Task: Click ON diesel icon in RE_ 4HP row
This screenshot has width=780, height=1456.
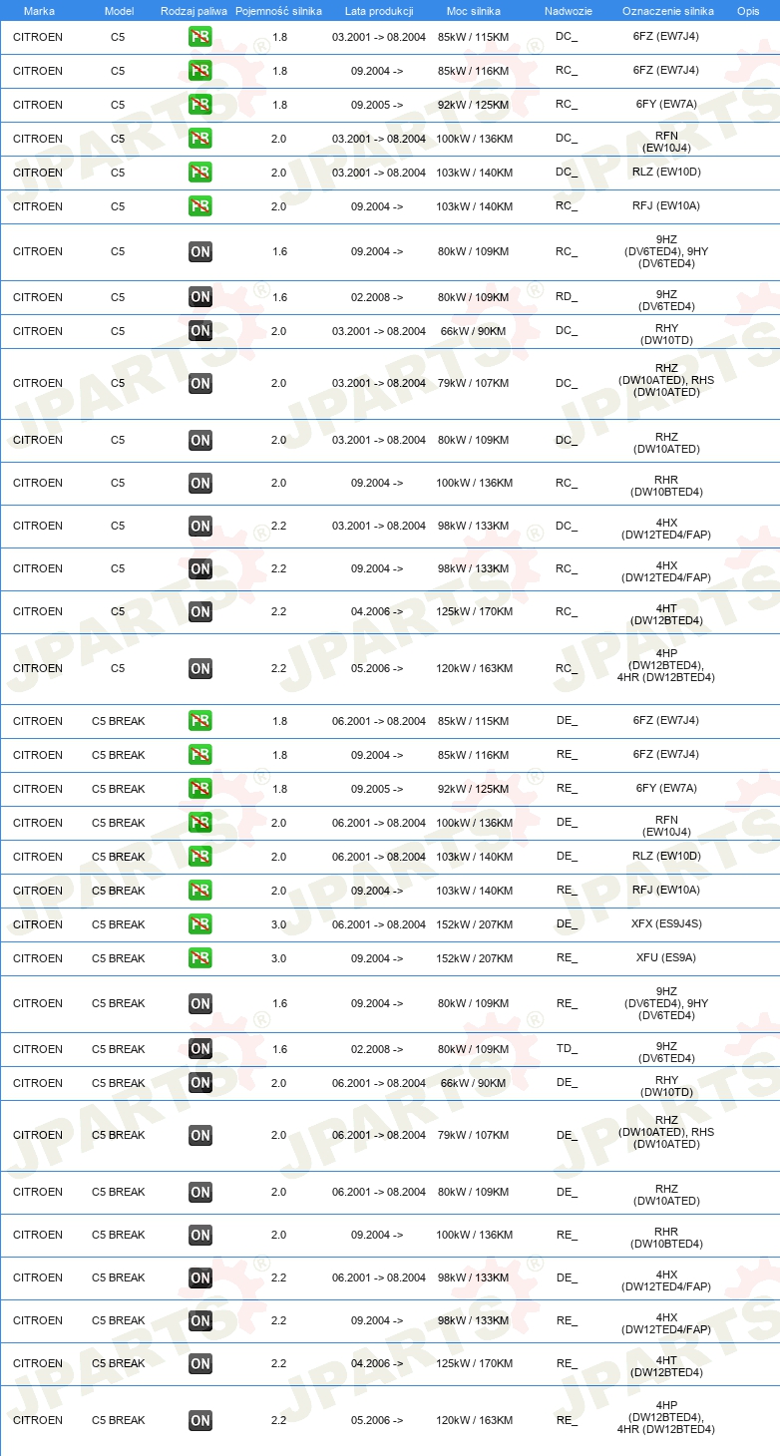Action: tap(200, 1420)
